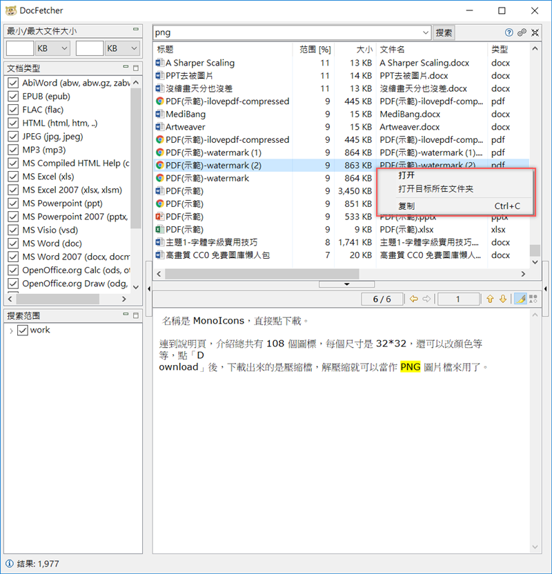This screenshot has height=574, width=552.
Task: Click the HTML preview shapes icon
Action: (533, 299)
